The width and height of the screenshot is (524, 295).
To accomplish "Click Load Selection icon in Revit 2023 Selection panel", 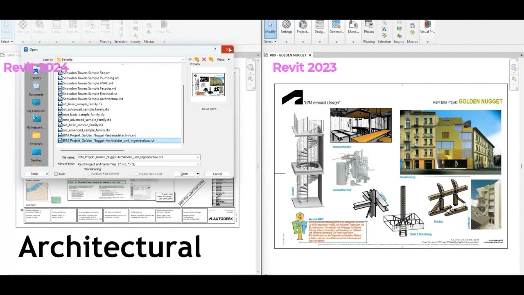I will tap(384, 29).
